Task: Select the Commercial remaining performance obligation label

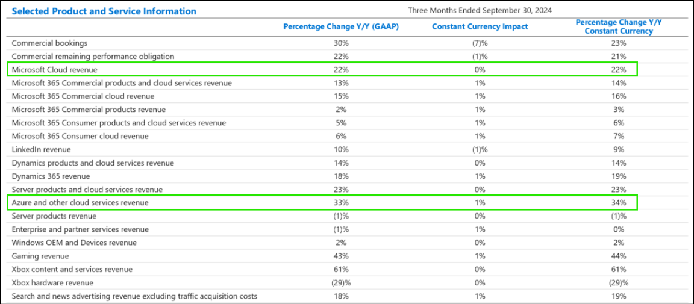Action: coord(93,57)
